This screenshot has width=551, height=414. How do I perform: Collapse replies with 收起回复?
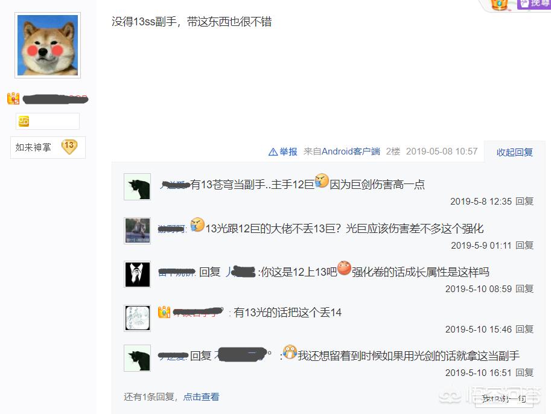pos(514,152)
